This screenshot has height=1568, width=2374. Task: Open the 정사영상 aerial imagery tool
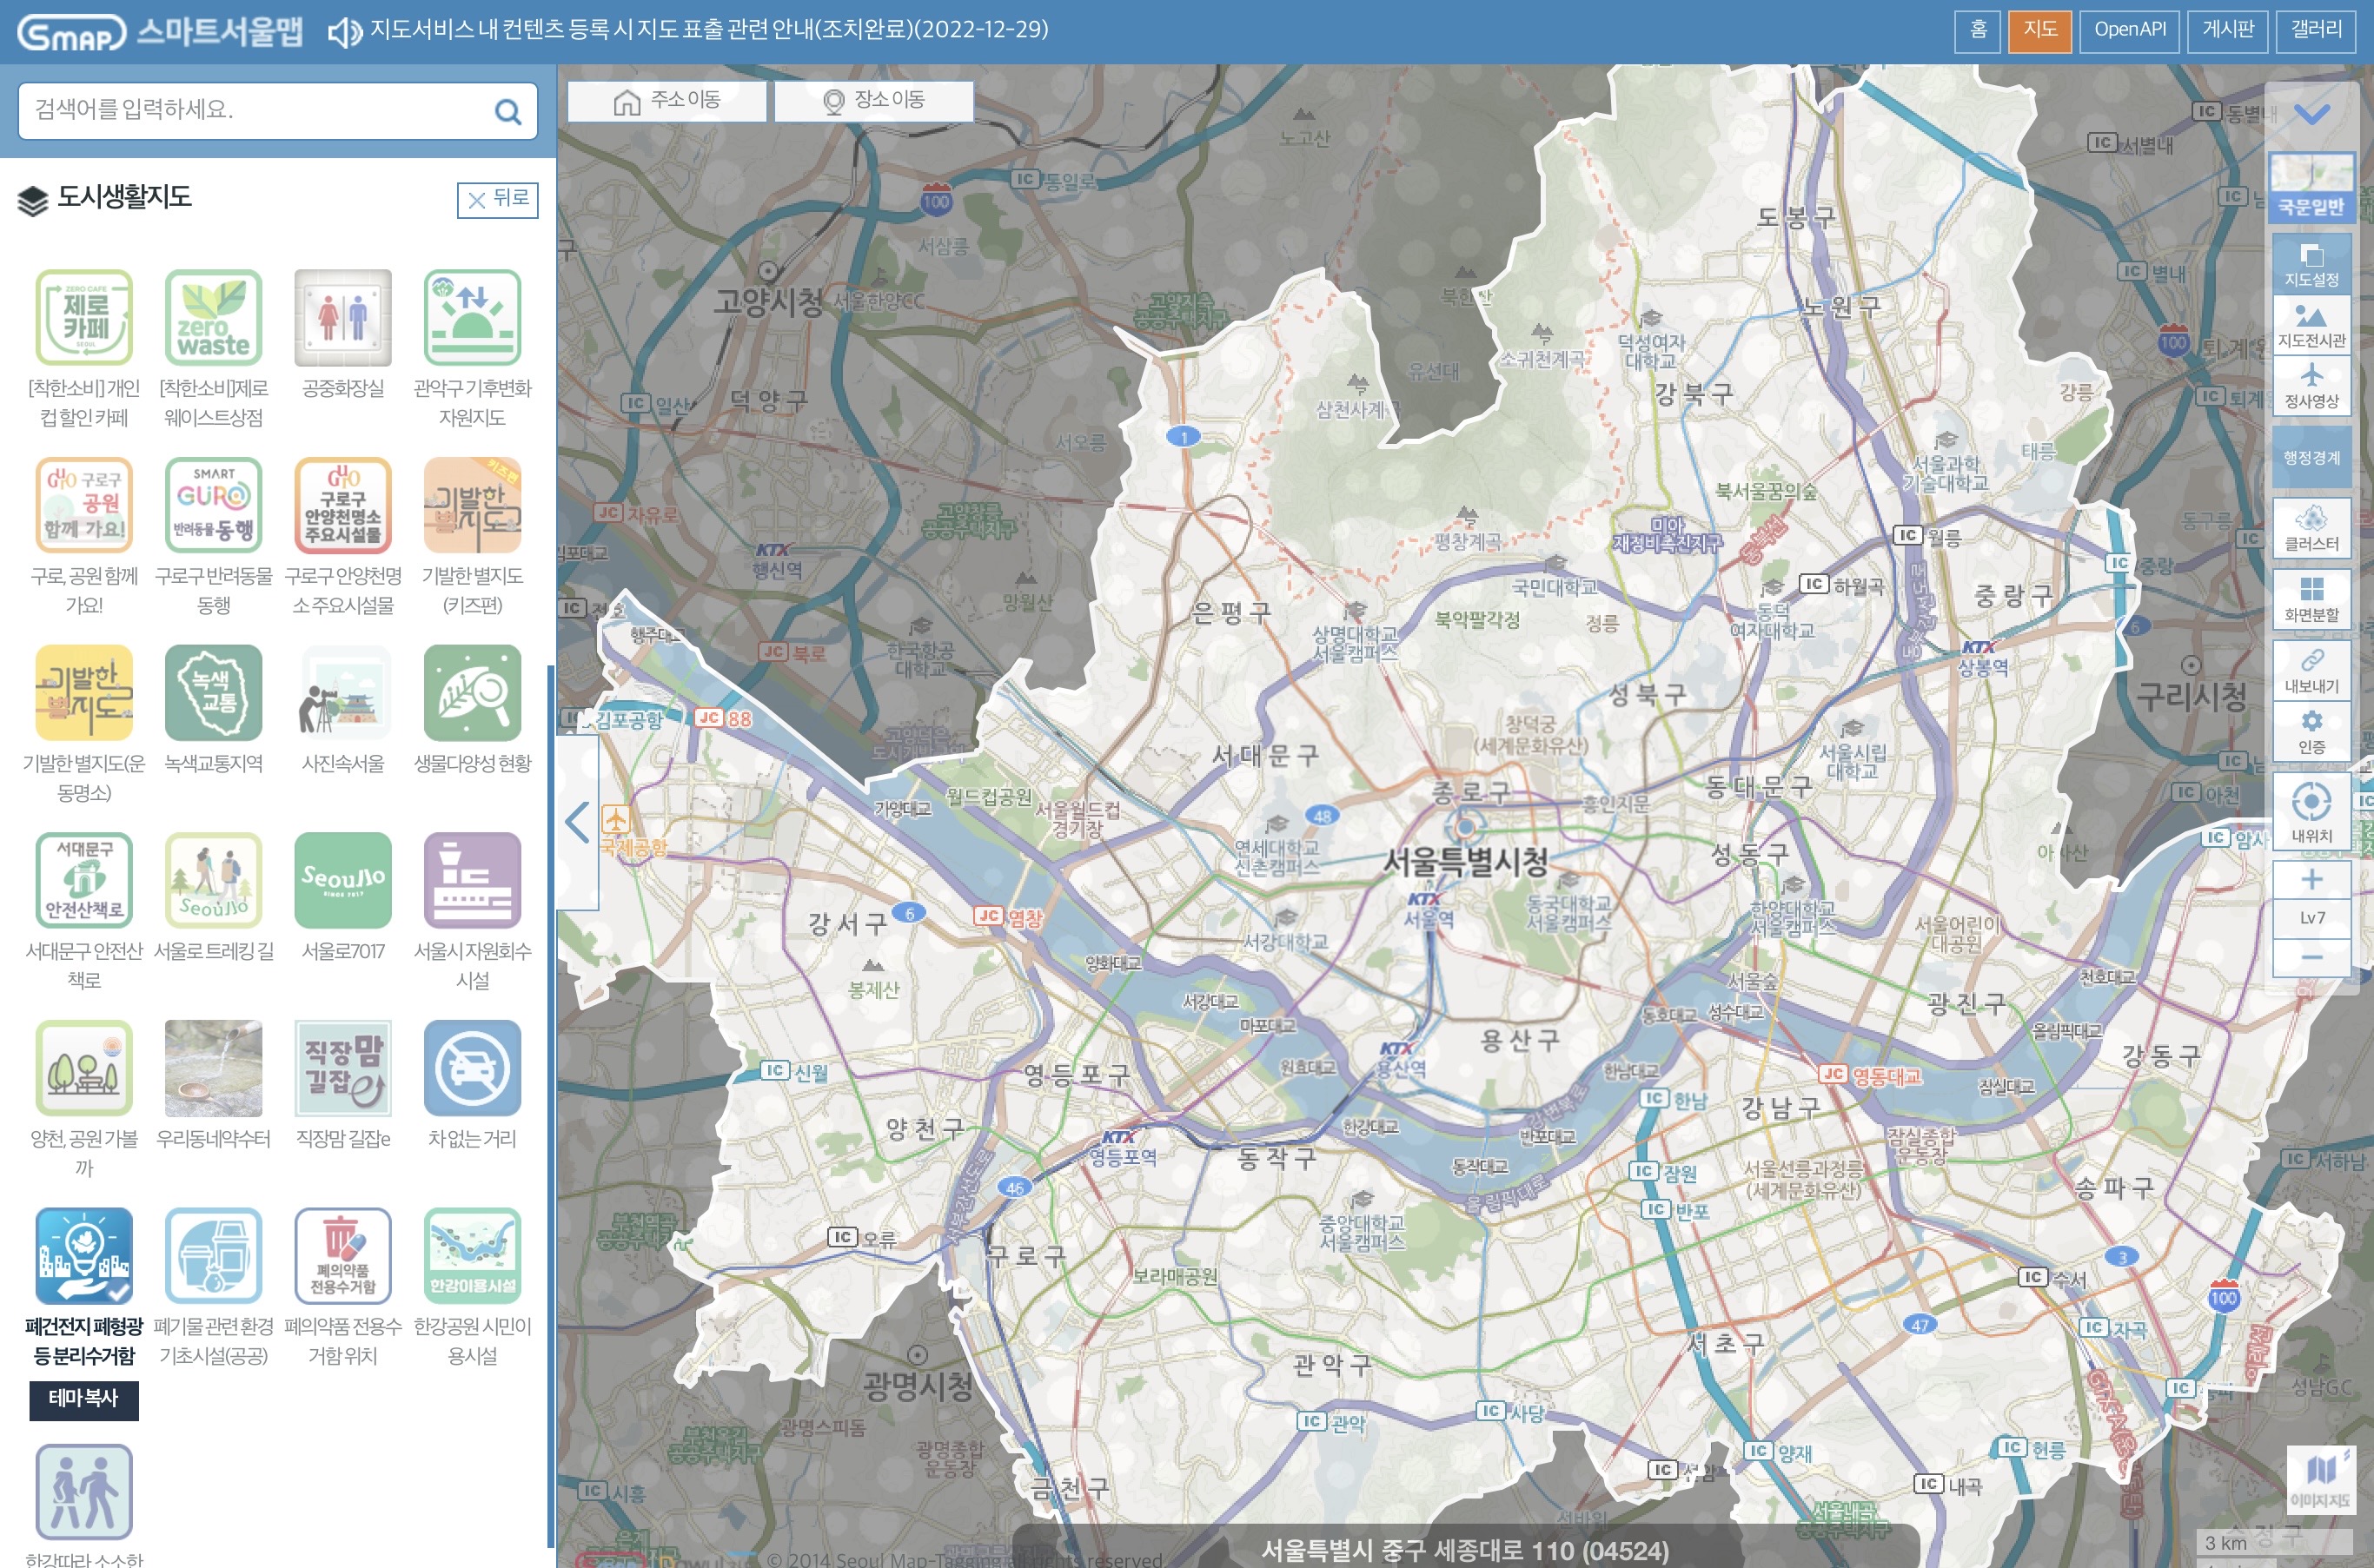(2311, 385)
